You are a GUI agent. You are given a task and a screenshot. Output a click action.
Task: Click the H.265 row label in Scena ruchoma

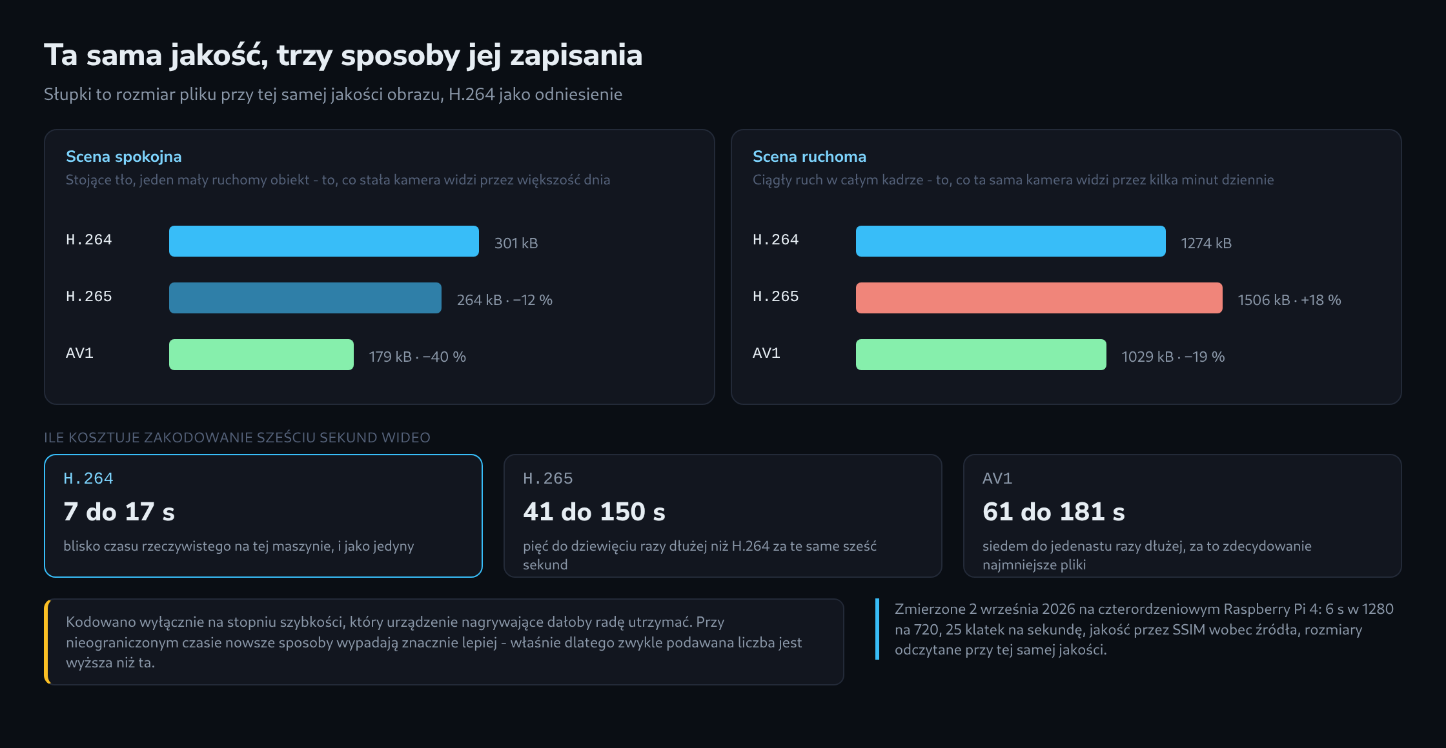[x=776, y=297]
